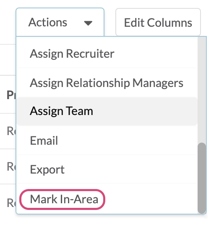This screenshot has width=224, height=225.
Task: Click the partially hidden bold 'Pr' column header
Action: 11,95
